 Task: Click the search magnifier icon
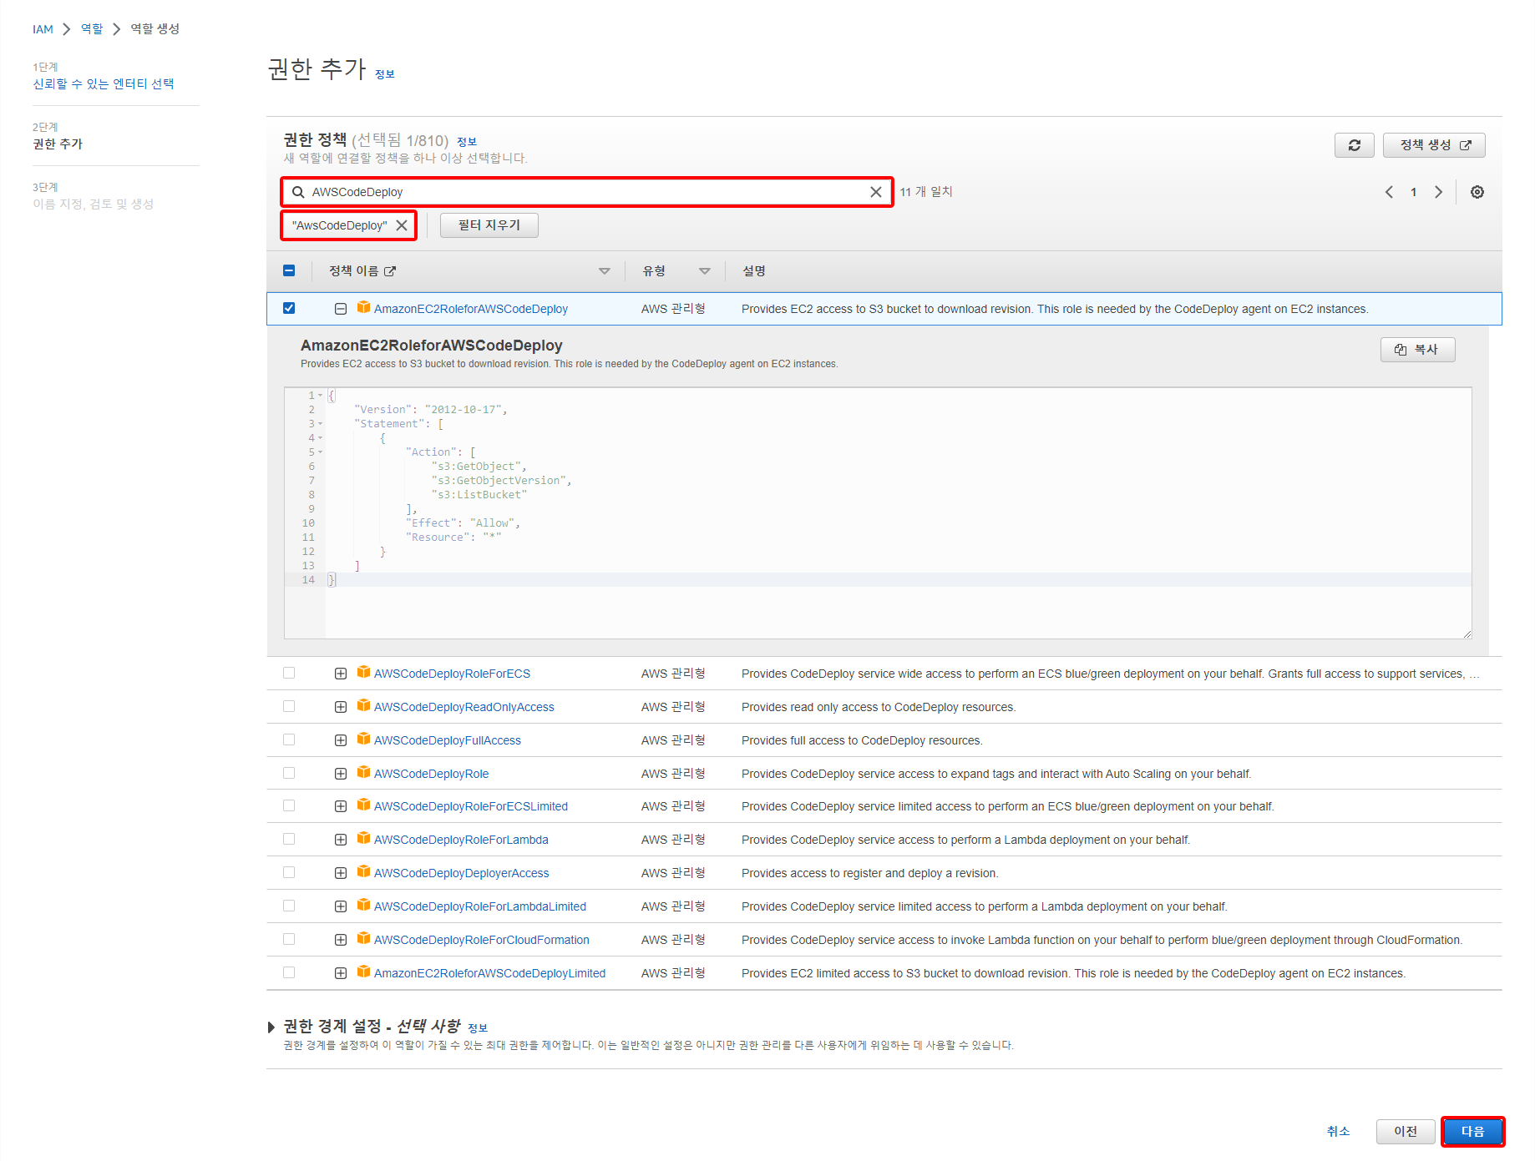298,192
